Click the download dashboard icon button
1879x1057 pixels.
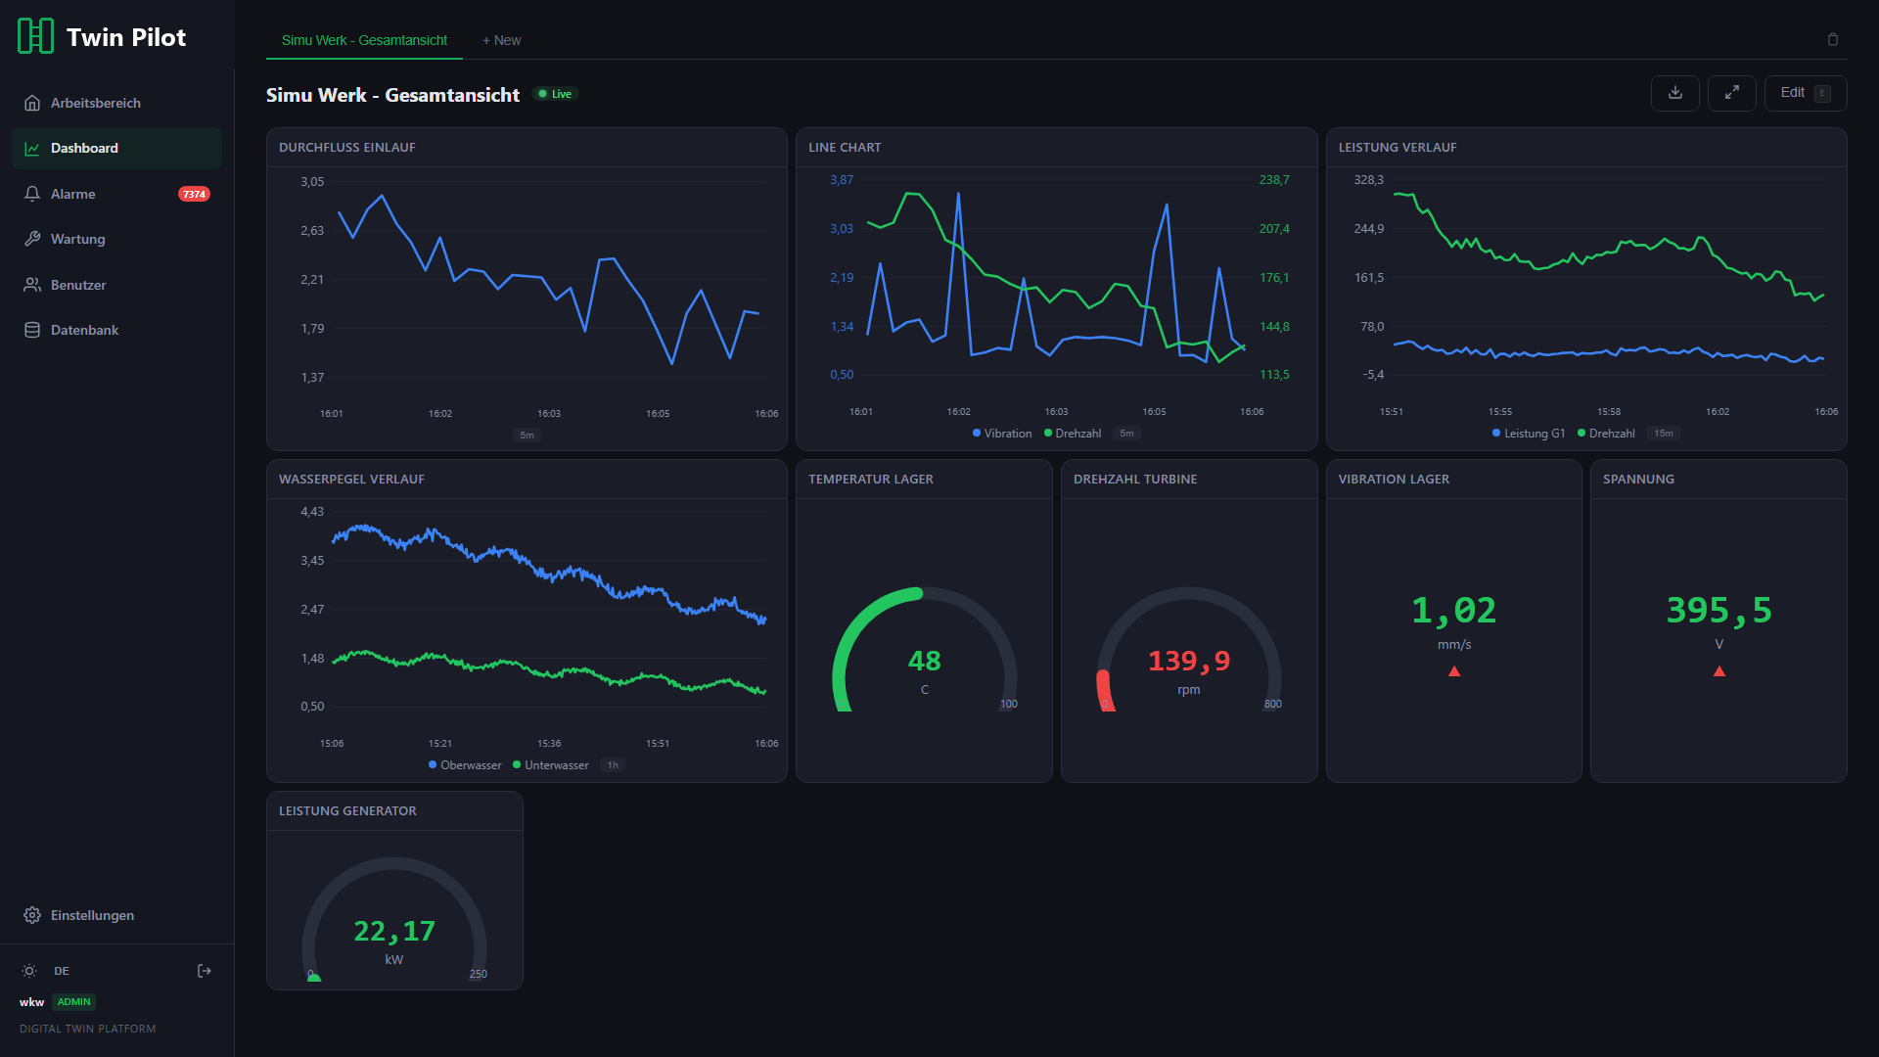pos(1675,93)
